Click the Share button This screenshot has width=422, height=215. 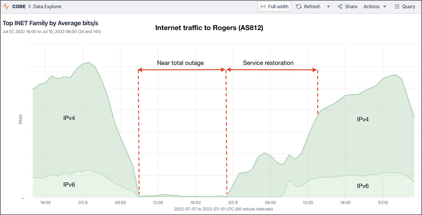[347, 6]
